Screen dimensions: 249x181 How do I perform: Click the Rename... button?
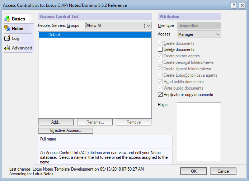[95, 122]
